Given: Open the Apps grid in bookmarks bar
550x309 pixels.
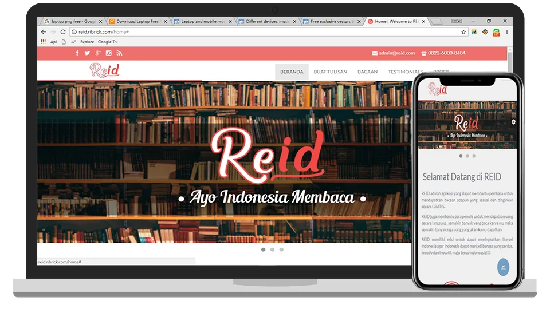Looking at the screenshot, I should pyautogui.click(x=43, y=42).
